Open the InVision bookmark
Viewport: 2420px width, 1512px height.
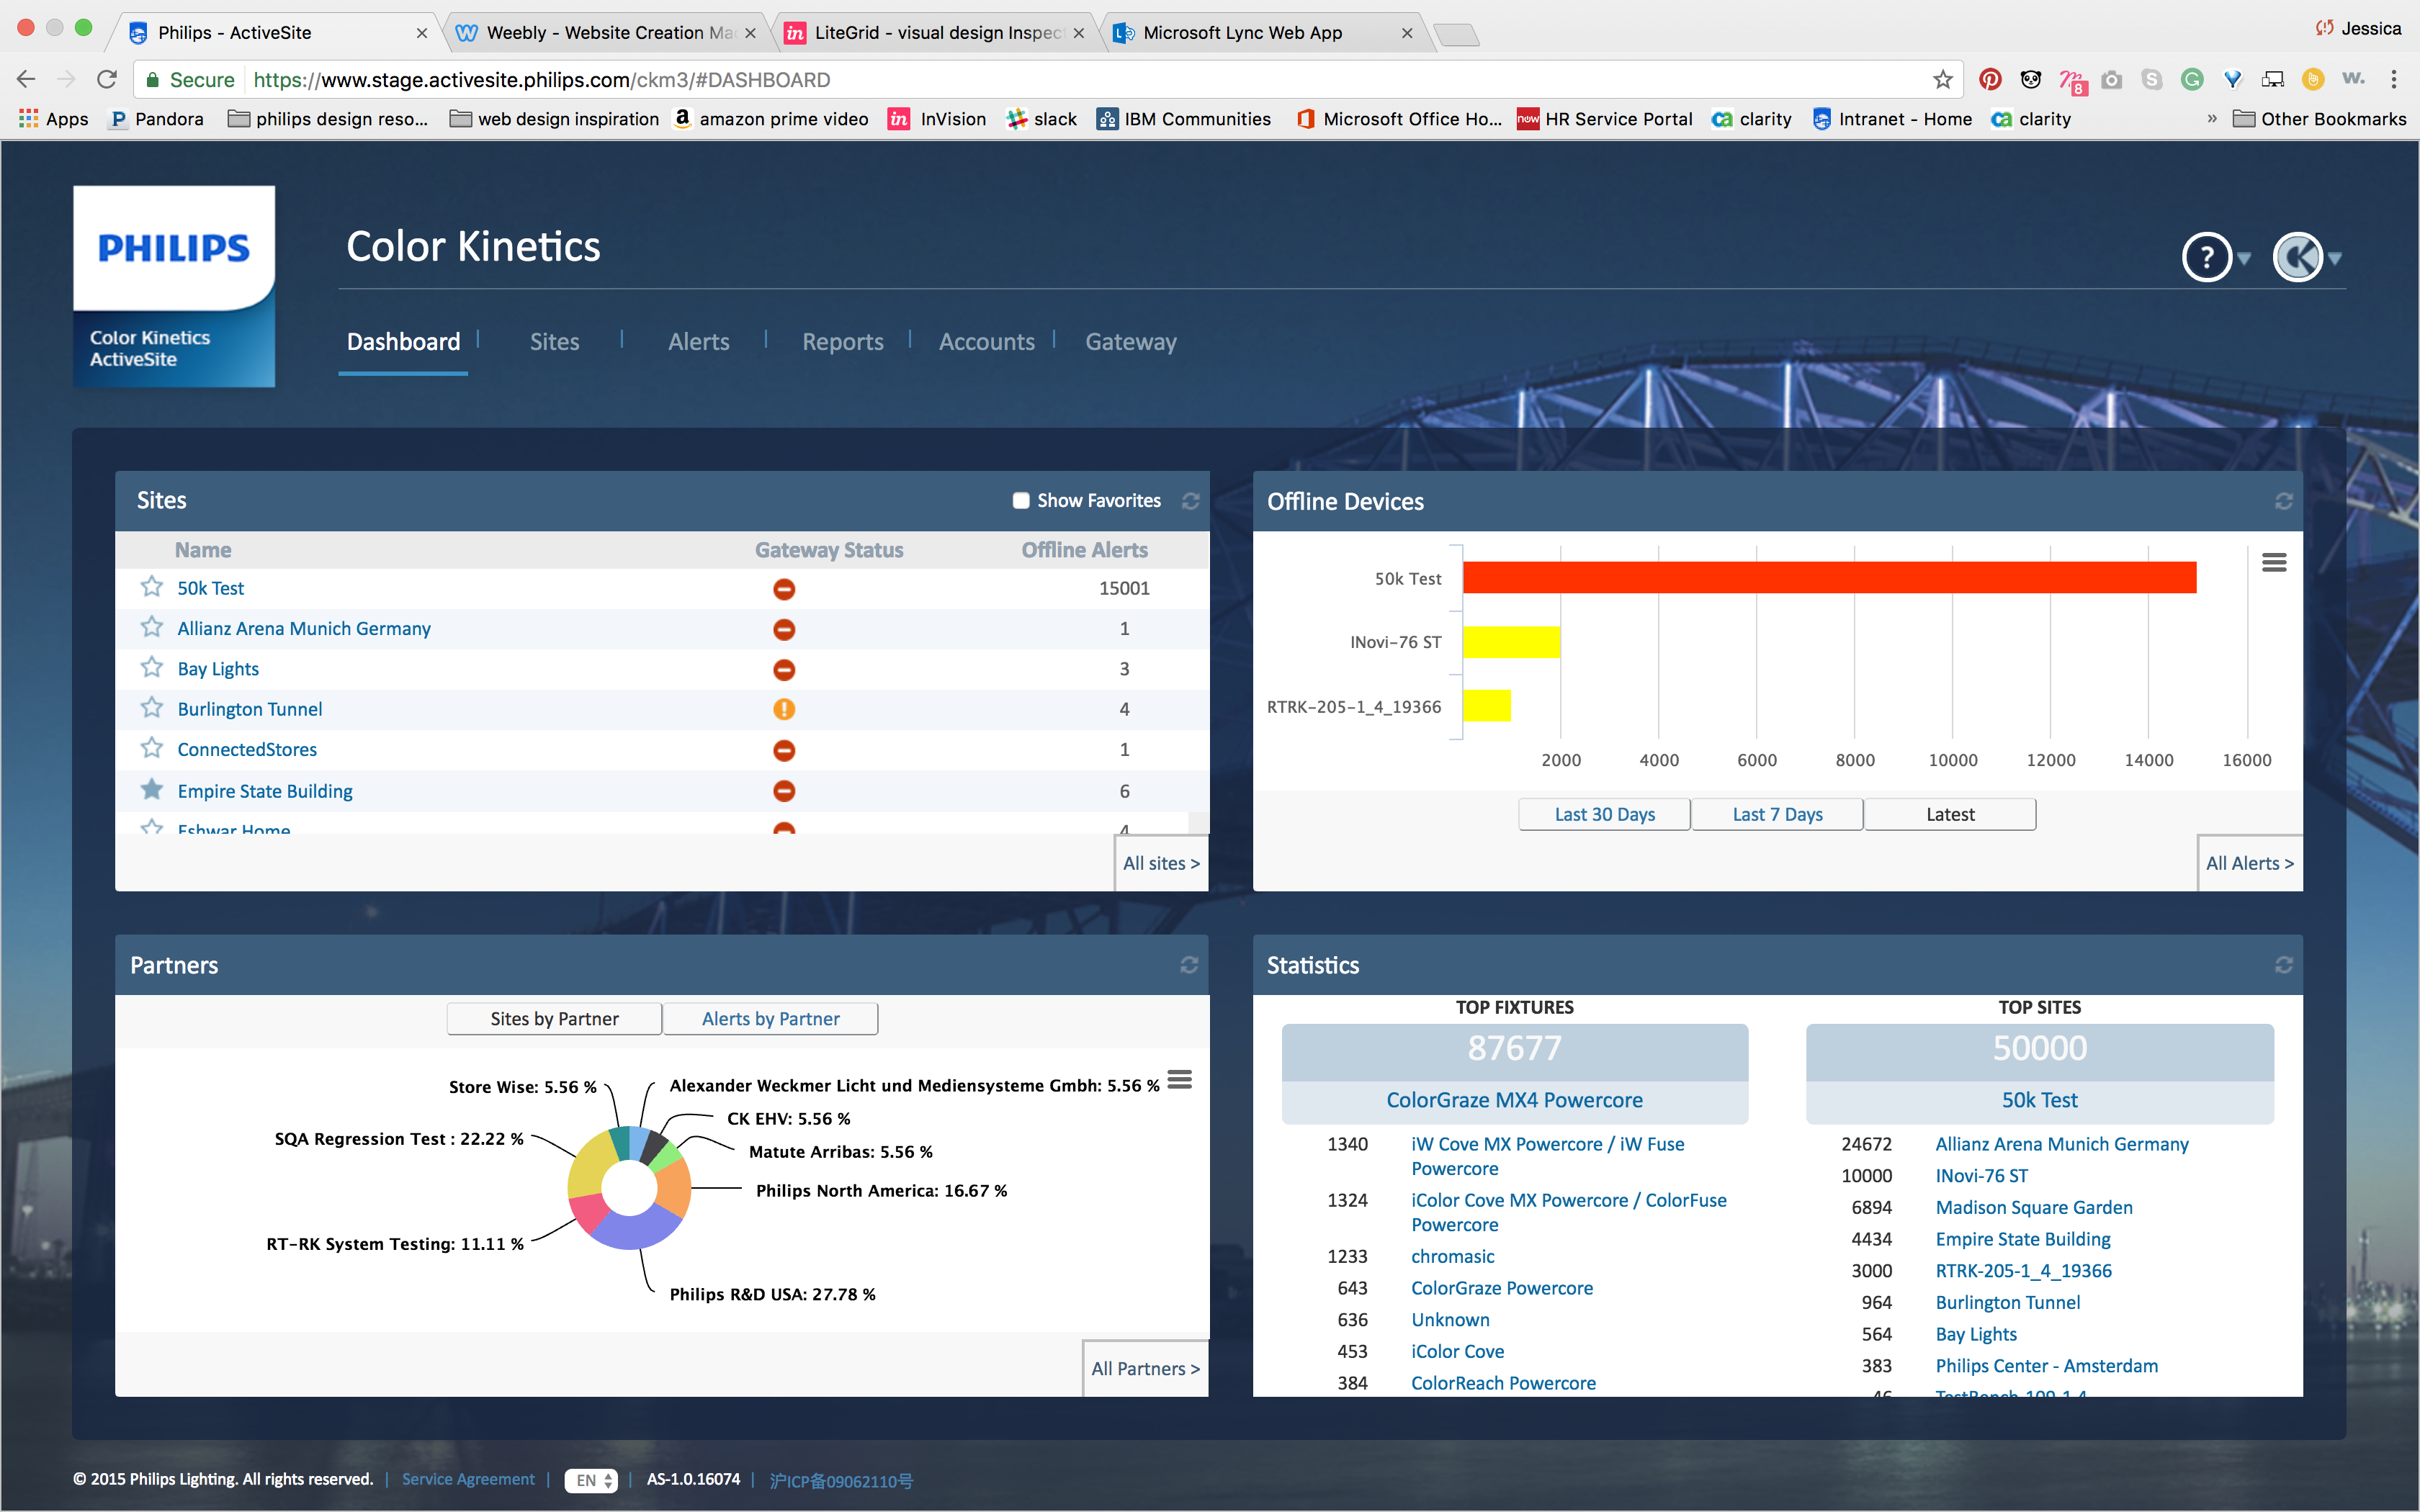pyautogui.click(x=937, y=119)
